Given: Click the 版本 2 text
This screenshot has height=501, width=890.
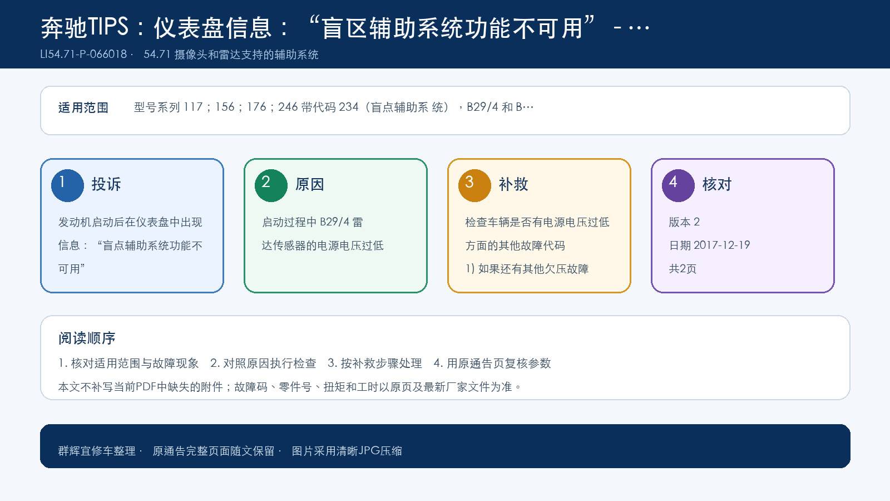Looking at the screenshot, I should tap(684, 222).
